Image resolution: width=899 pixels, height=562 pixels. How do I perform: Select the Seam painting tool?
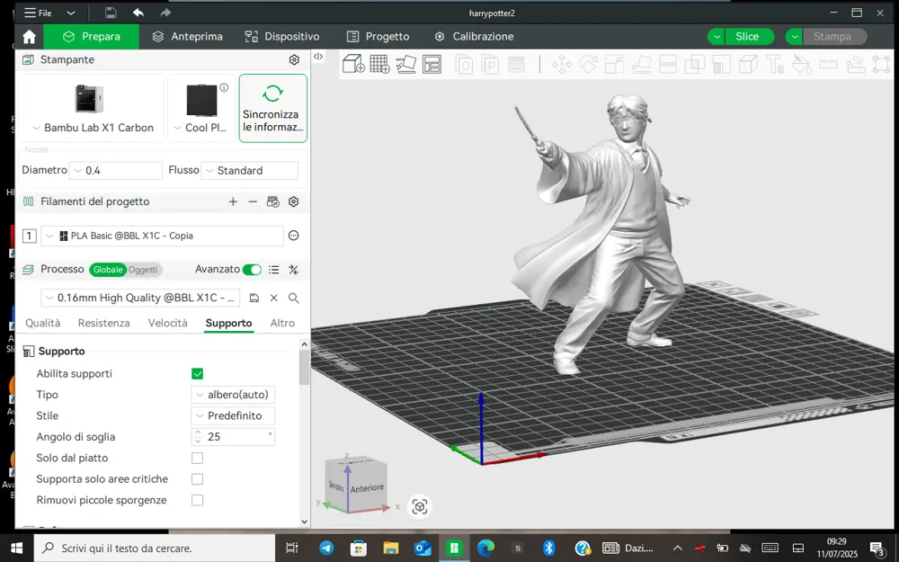tap(748, 64)
